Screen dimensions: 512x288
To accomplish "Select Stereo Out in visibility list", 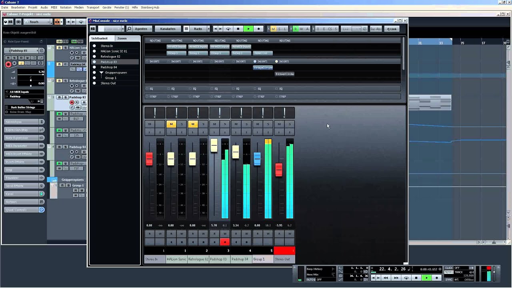I will (108, 83).
